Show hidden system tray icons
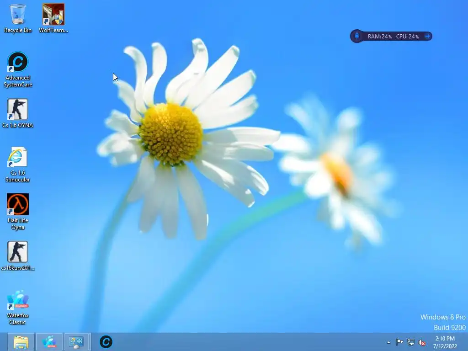This screenshot has width=468, height=351. [388, 342]
